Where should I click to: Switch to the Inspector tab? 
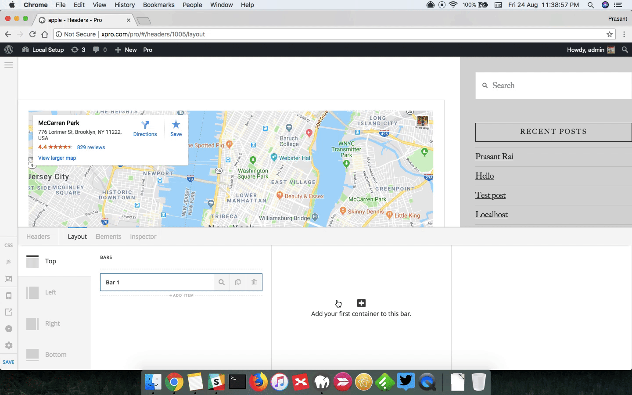[143, 237]
